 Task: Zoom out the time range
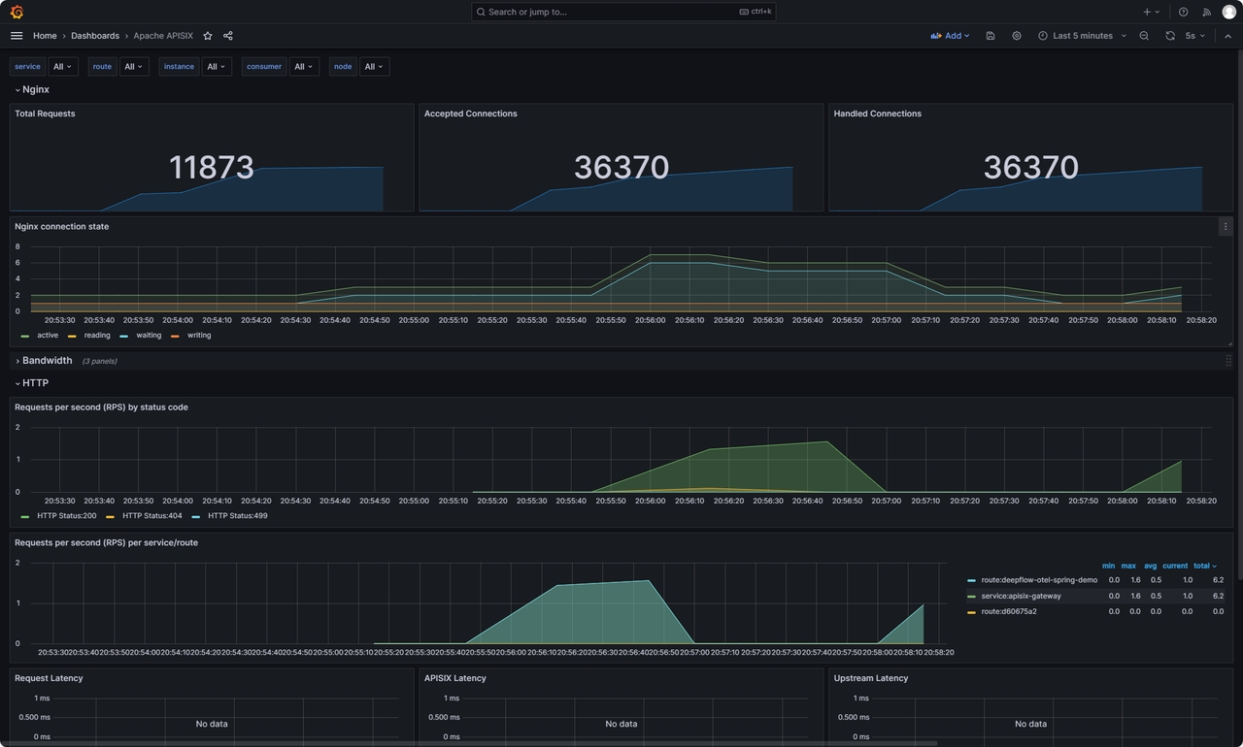1144,35
